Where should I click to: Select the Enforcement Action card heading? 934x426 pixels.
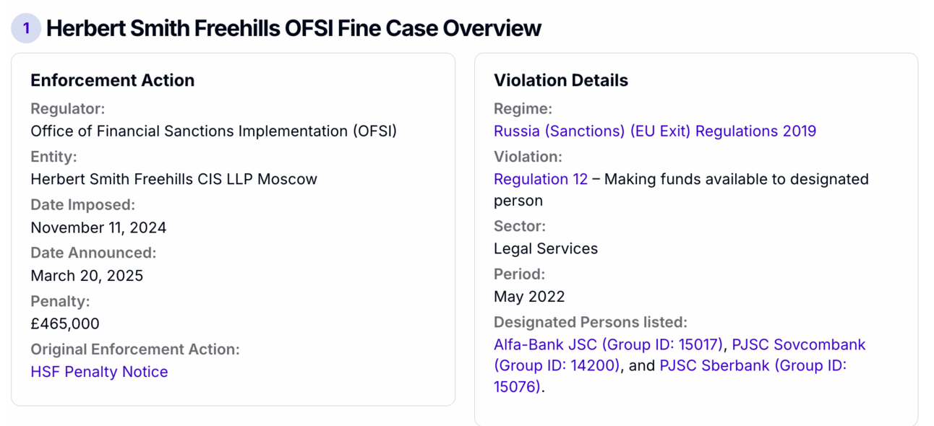coord(112,80)
